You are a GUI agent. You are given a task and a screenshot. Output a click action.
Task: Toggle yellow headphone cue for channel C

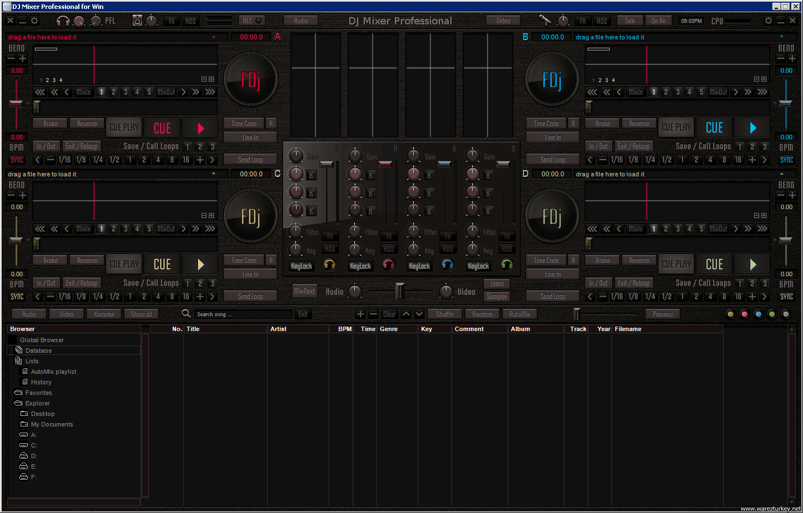[x=330, y=265]
